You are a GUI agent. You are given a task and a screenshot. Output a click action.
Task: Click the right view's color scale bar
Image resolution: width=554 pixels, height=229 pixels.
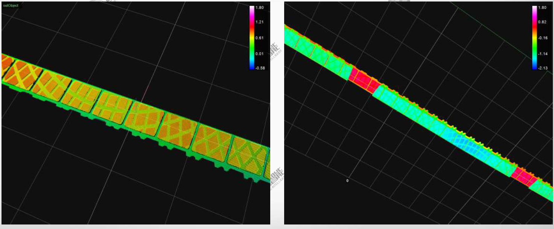pos(535,38)
